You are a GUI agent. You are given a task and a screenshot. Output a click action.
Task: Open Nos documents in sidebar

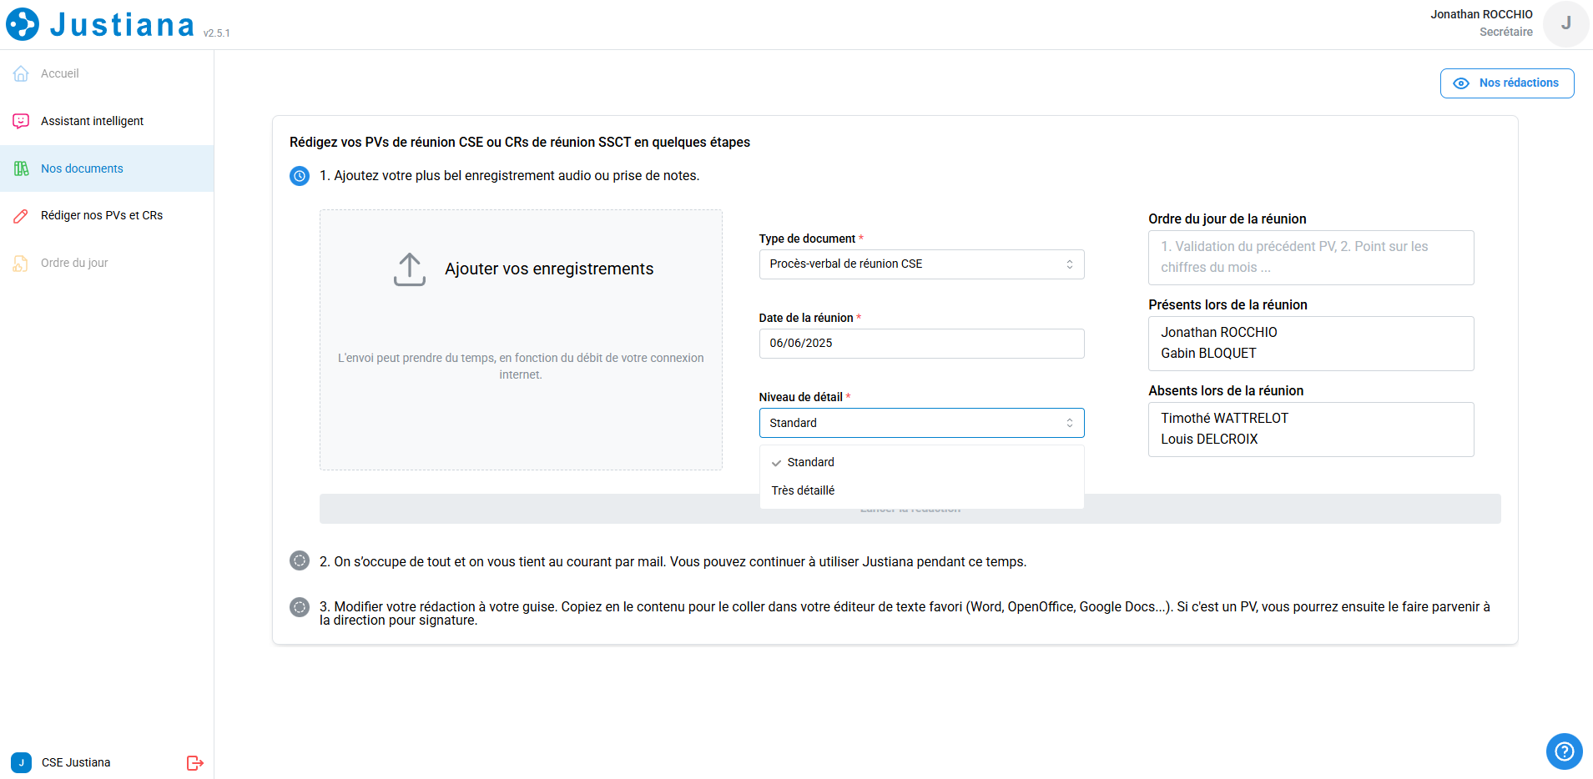82,168
